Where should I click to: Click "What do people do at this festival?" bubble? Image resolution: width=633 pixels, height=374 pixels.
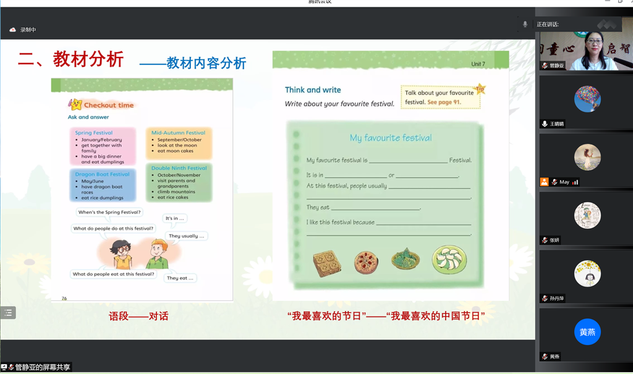(x=113, y=229)
